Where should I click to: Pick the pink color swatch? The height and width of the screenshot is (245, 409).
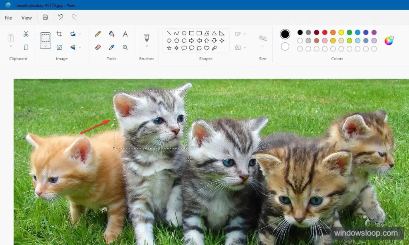coord(325,41)
